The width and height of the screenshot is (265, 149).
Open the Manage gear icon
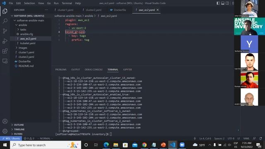coord(5,131)
